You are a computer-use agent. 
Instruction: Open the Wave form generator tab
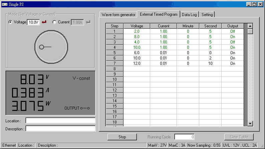(118, 15)
